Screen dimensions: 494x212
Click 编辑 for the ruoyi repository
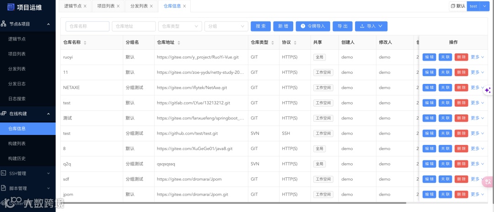point(429,57)
